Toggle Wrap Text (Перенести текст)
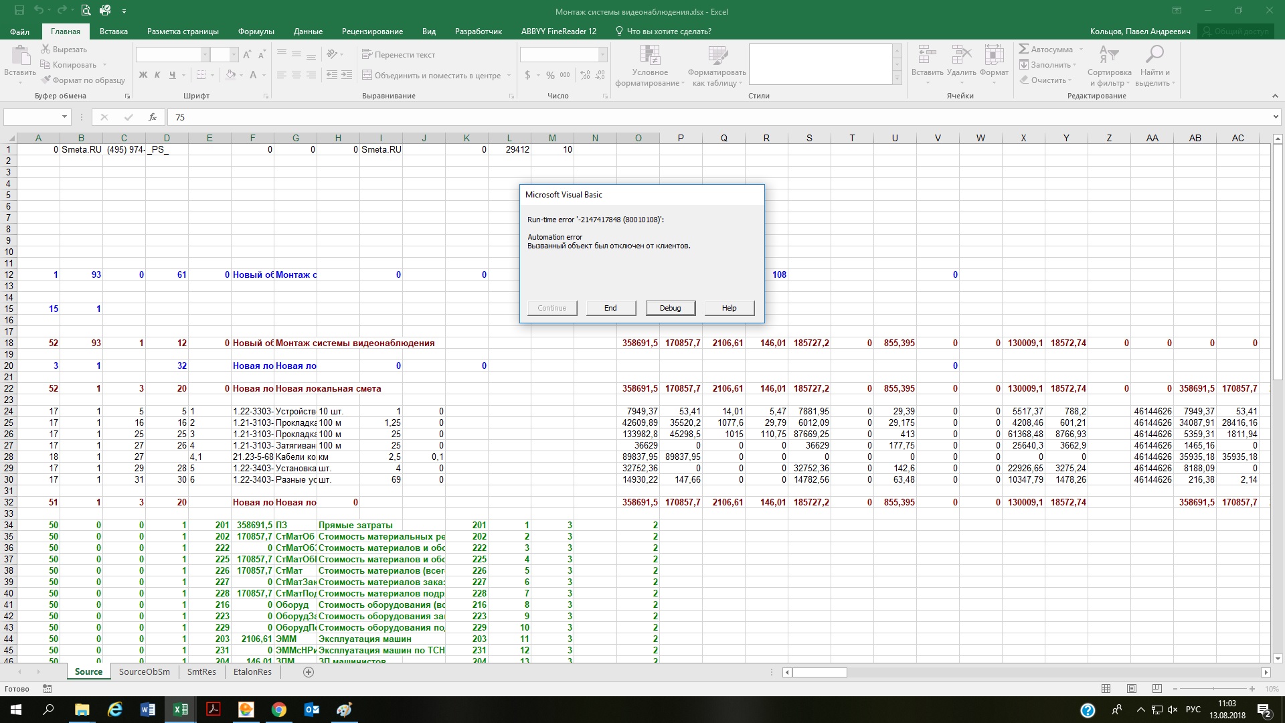 click(x=398, y=55)
